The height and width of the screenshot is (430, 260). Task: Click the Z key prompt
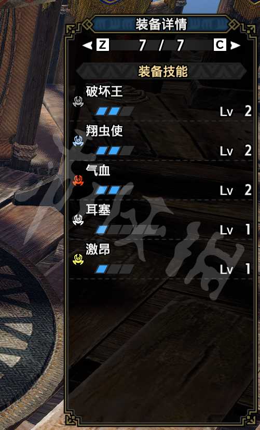[x=103, y=45]
